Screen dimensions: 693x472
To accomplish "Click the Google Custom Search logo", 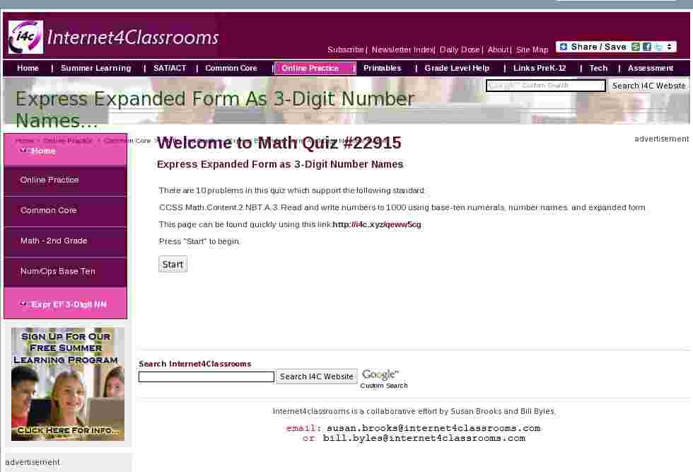I will point(383,379).
